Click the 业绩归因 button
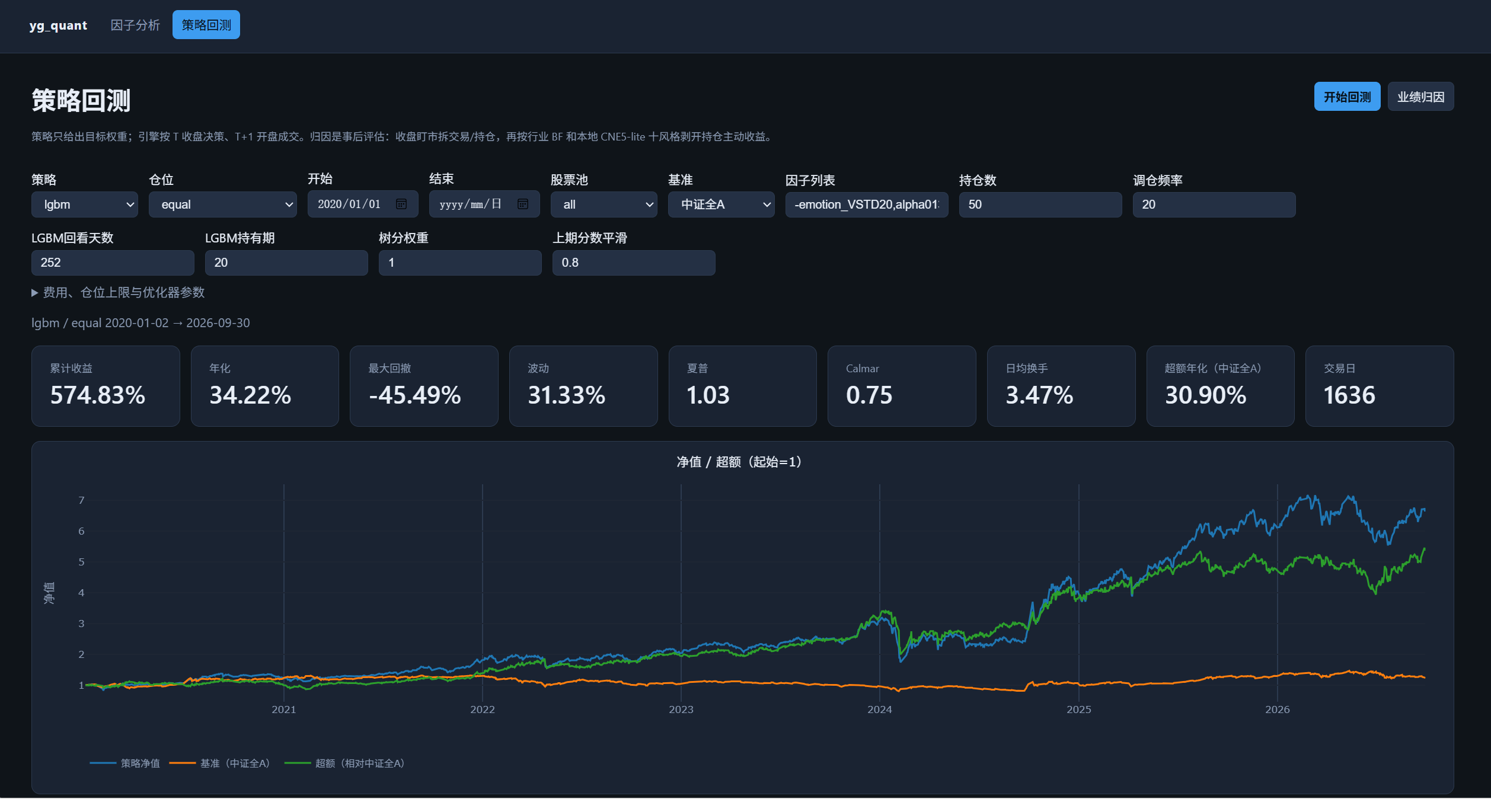Image resolution: width=1491 pixels, height=799 pixels. tap(1420, 97)
